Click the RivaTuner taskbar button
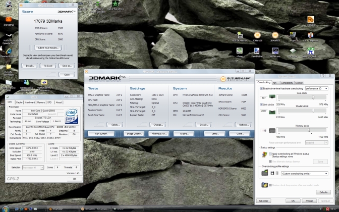Image resolution: width=339 pixels, height=212 pixels. (x=63, y=209)
